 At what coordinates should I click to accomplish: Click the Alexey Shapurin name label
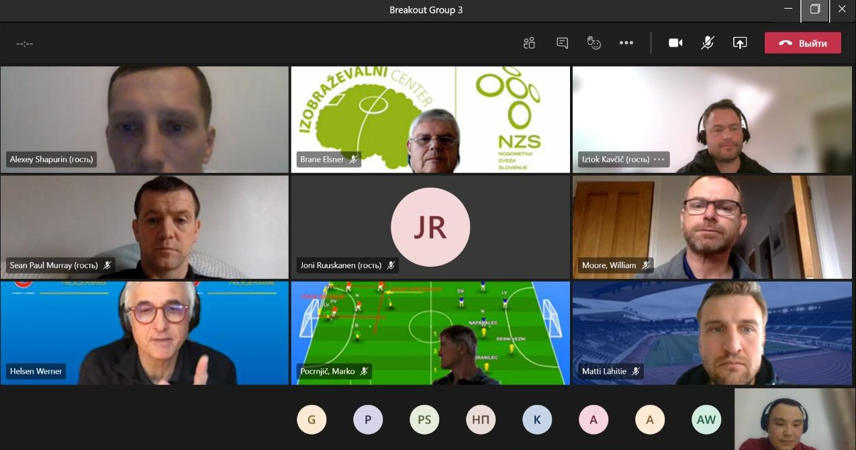click(x=52, y=160)
